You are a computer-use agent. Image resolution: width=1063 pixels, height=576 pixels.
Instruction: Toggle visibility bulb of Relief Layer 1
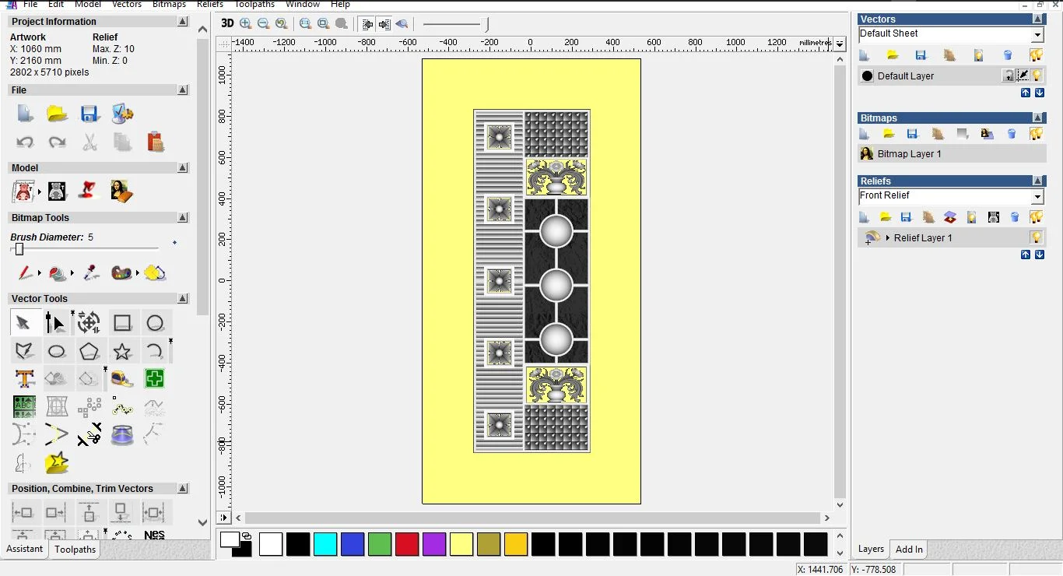pyautogui.click(x=1036, y=237)
